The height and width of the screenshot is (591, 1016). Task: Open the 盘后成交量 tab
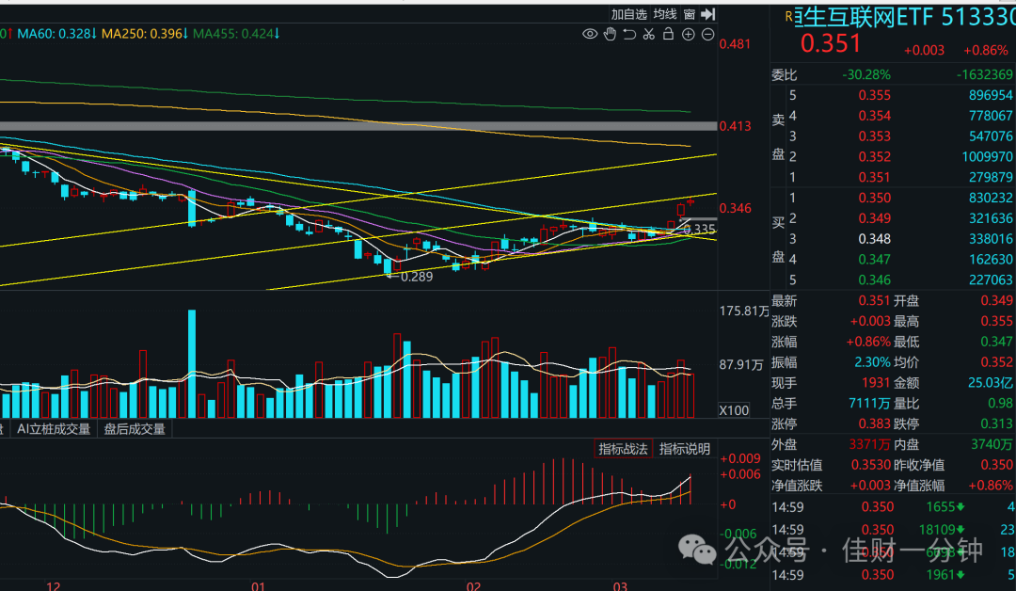pyautogui.click(x=135, y=429)
